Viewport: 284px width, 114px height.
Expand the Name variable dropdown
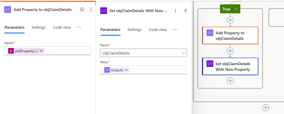183,53
